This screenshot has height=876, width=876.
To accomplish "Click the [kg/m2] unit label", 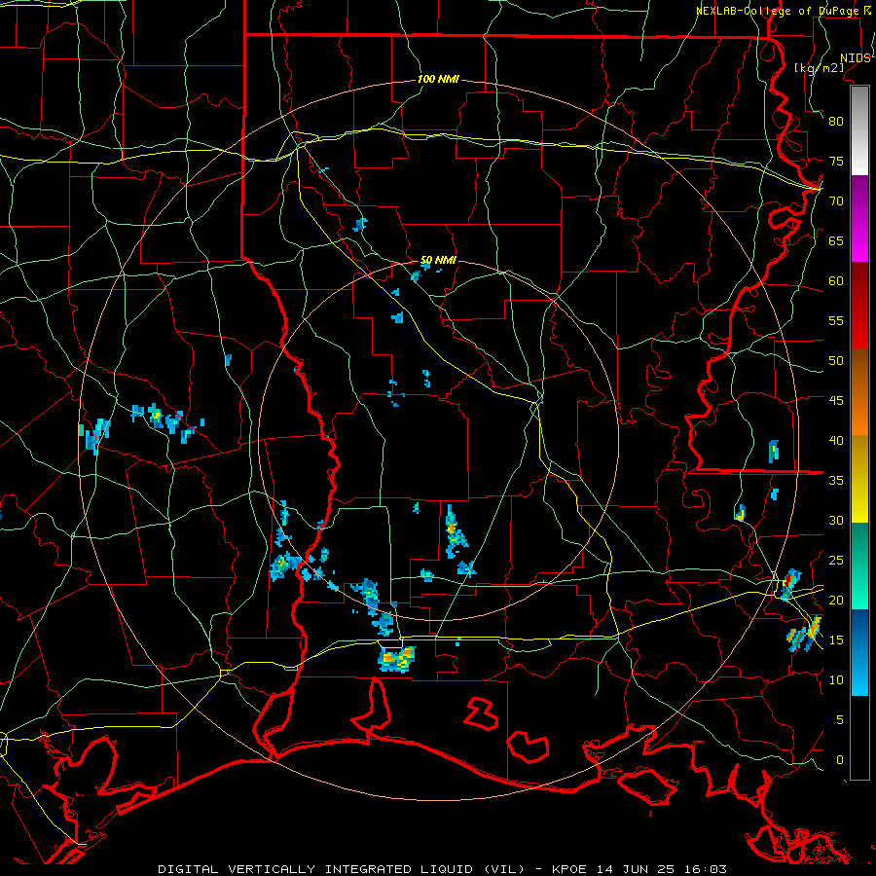I will (x=820, y=68).
